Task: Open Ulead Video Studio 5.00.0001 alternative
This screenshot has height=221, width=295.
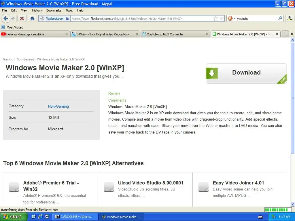Action: (x=150, y=183)
